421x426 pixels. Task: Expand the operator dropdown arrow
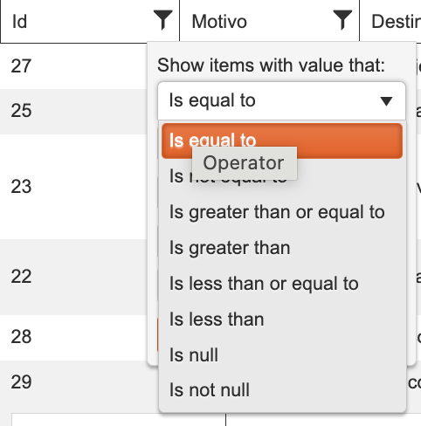(x=386, y=101)
